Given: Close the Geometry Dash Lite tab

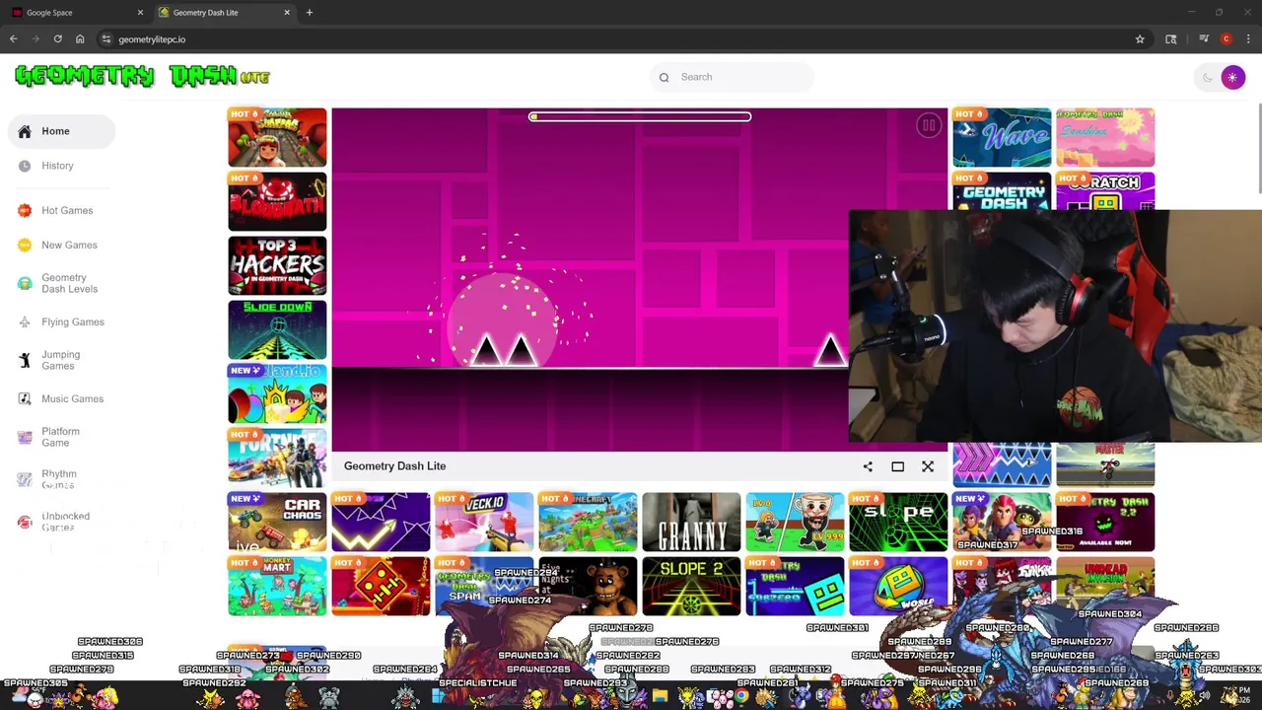Looking at the screenshot, I should (x=287, y=13).
